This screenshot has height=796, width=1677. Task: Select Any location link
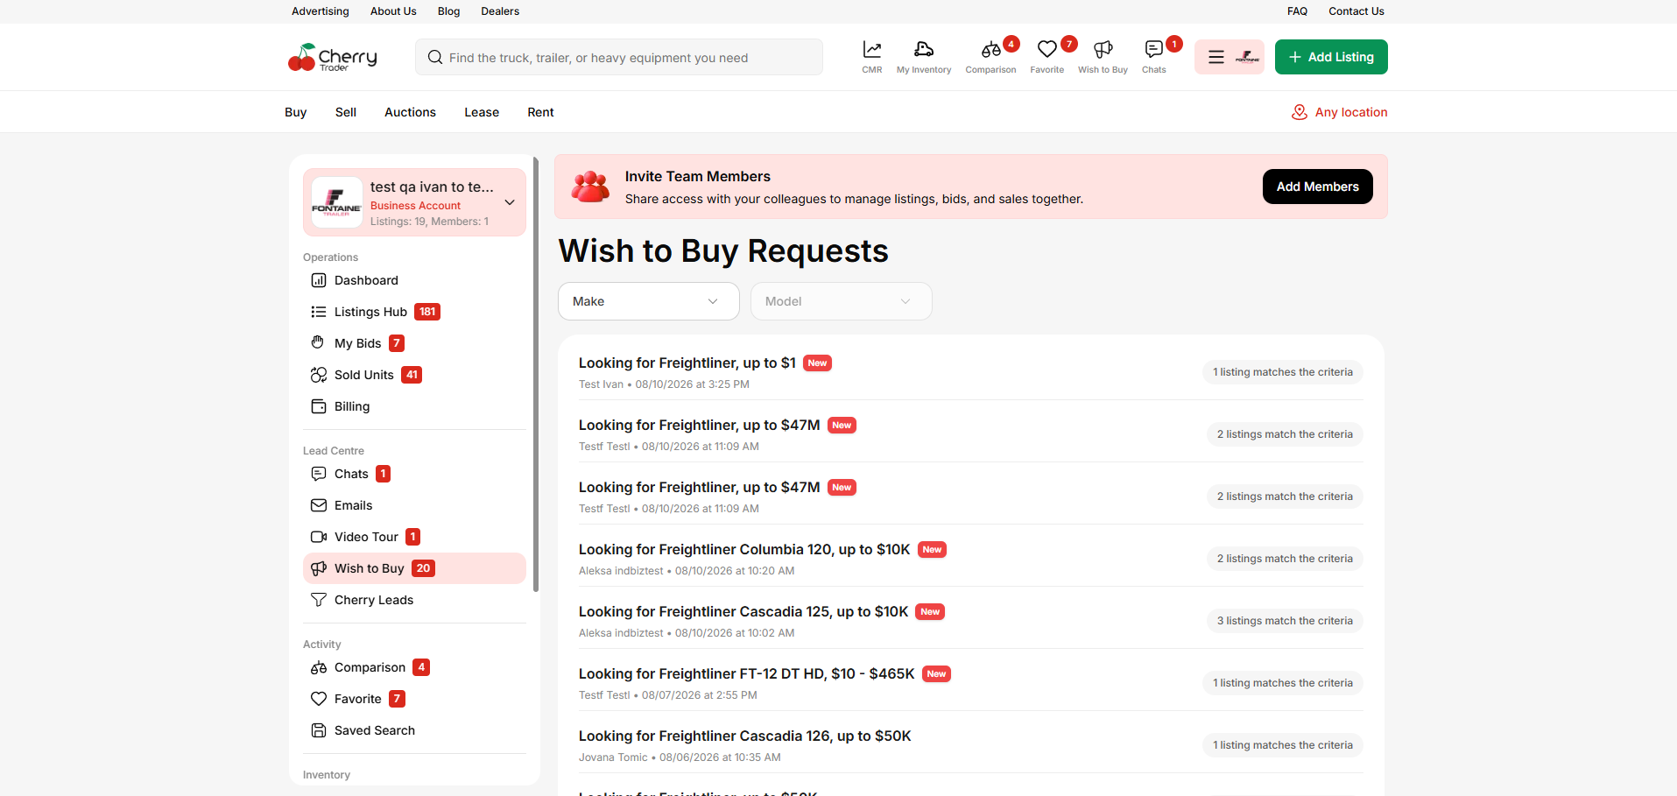tap(1350, 112)
